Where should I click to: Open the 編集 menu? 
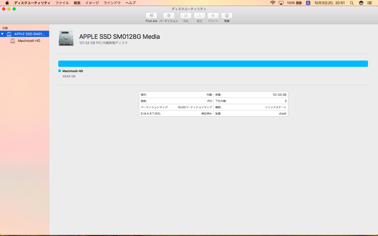[x=77, y=3]
